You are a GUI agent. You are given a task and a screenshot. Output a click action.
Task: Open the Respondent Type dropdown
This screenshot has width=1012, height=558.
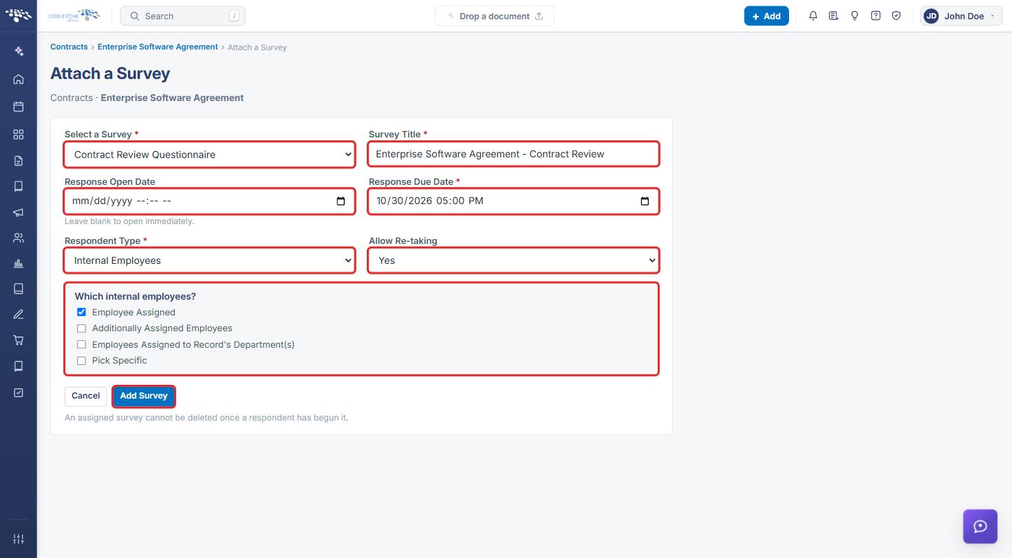click(210, 260)
